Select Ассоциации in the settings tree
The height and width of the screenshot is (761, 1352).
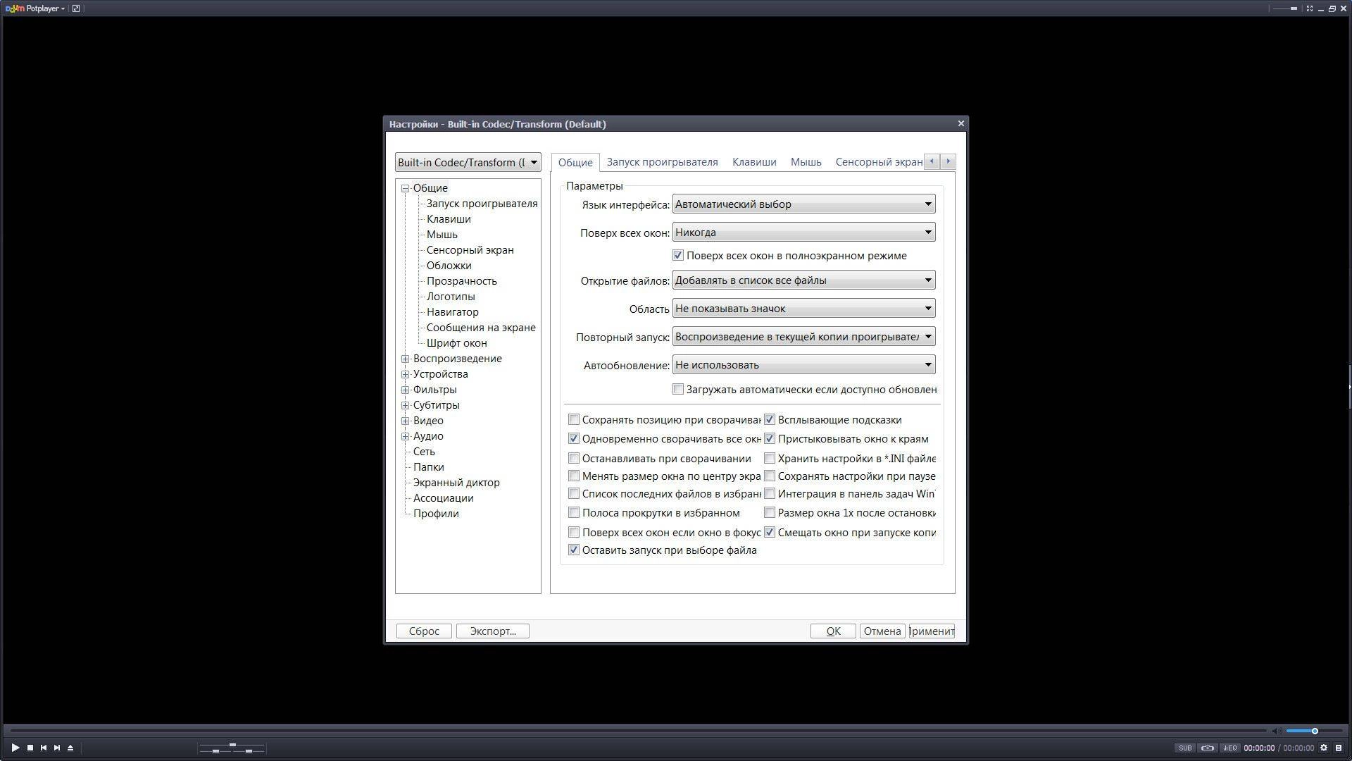coord(443,498)
